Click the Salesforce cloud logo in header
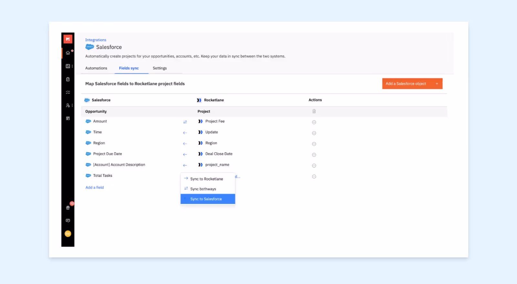Screen dimensions: 517x284 (90, 47)
